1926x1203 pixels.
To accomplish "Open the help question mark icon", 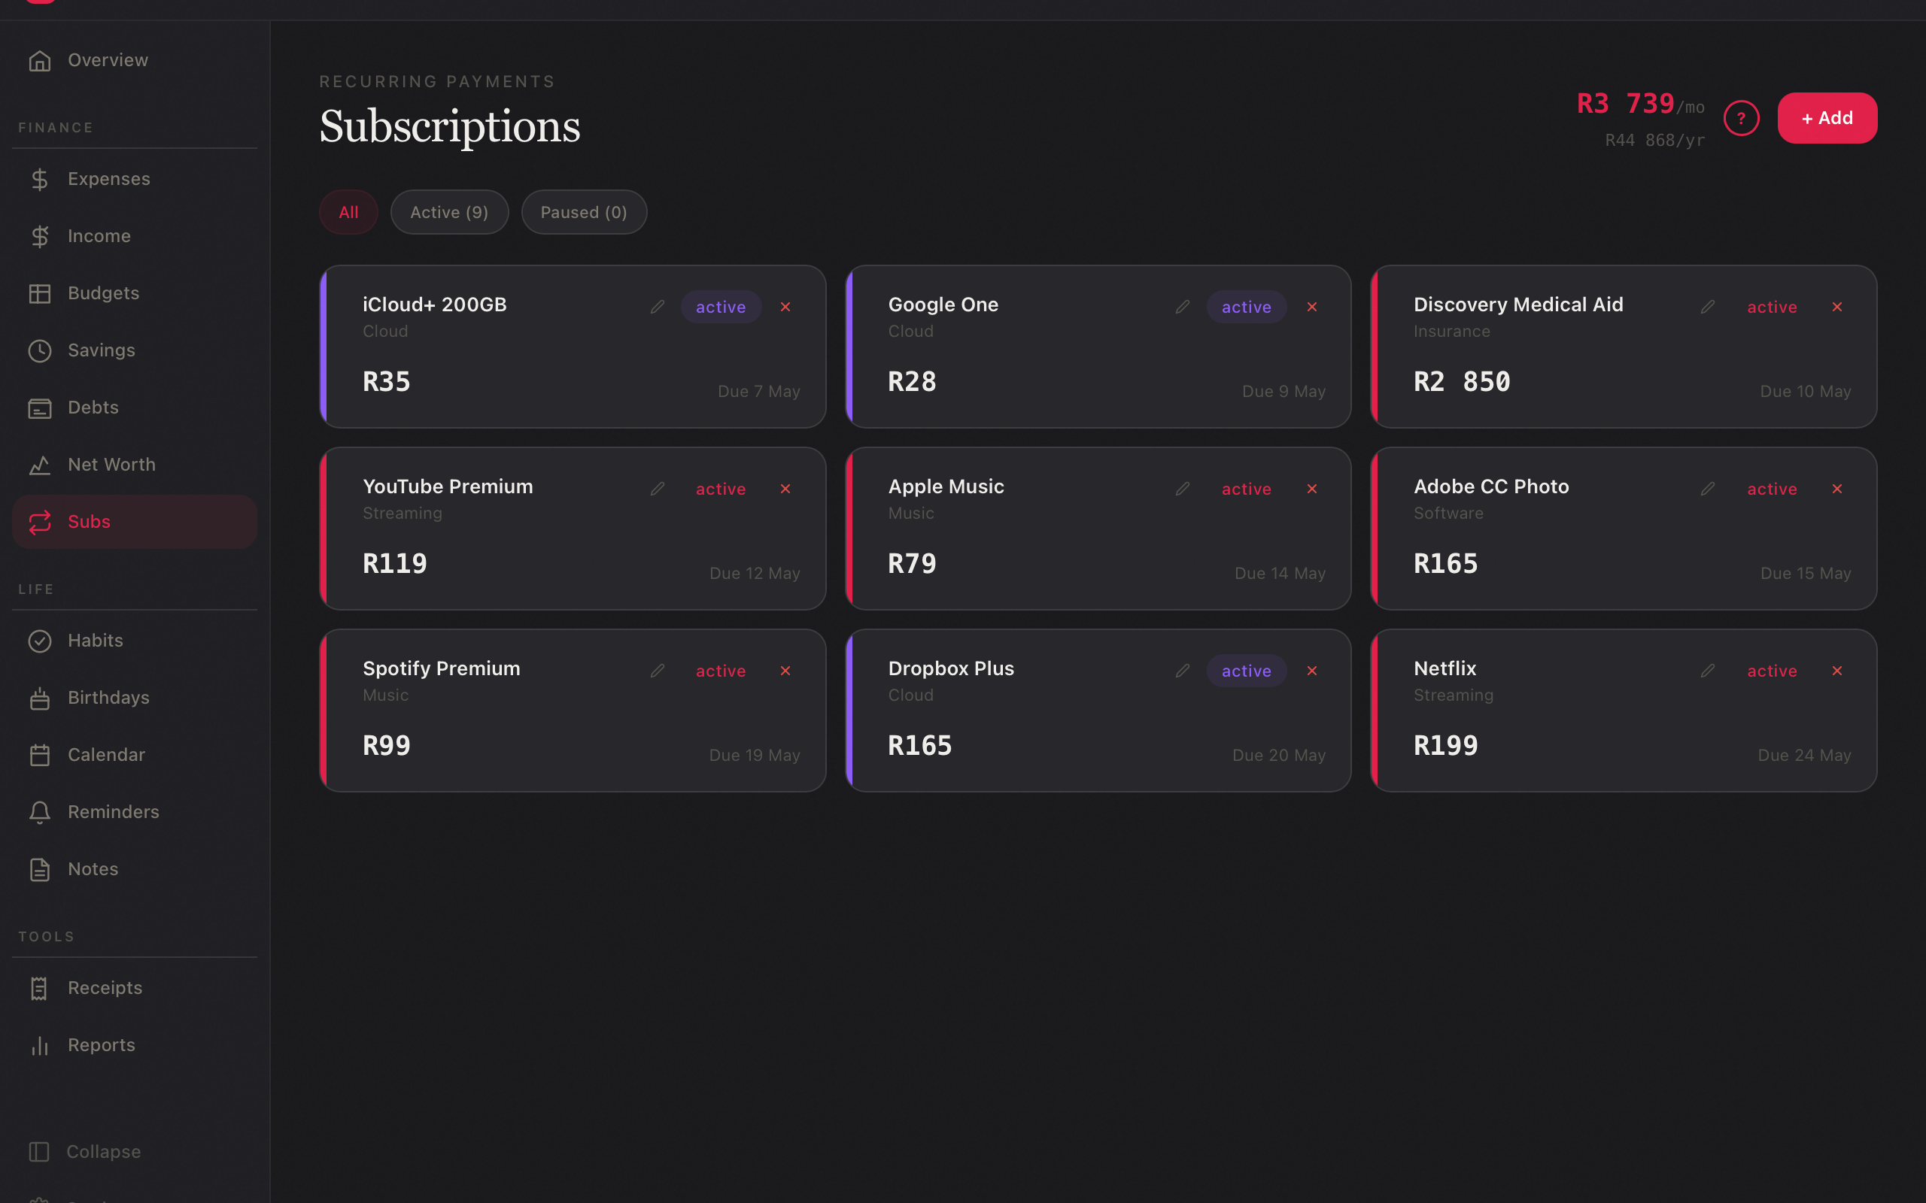I will (x=1742, y=119).
